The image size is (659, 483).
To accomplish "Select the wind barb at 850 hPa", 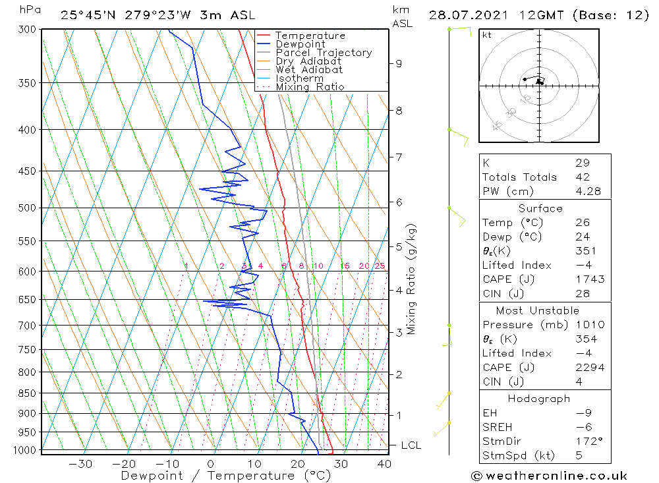I will tap(443, 400).
